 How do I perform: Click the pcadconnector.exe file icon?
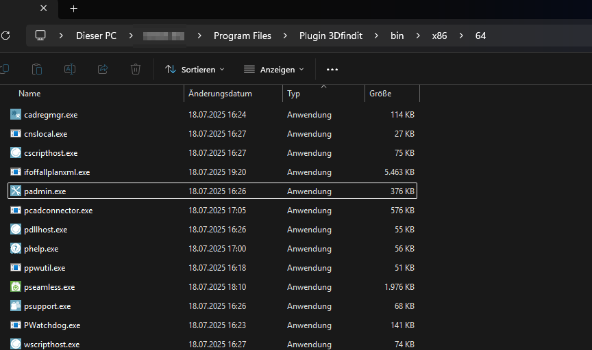tap(16, 211)
